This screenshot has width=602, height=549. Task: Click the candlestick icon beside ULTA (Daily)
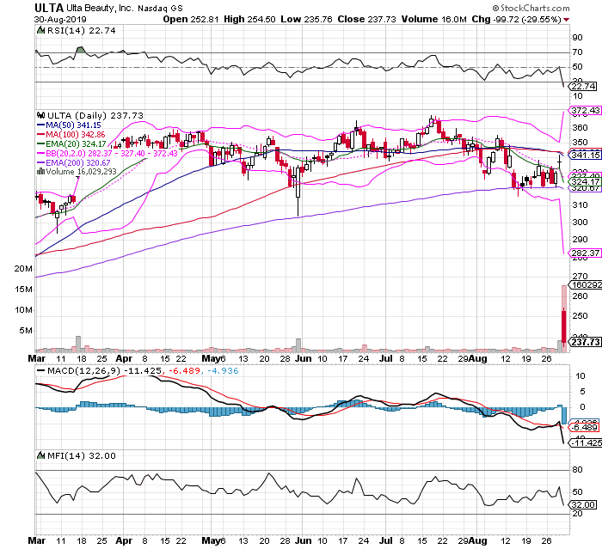tap(40, 115)
